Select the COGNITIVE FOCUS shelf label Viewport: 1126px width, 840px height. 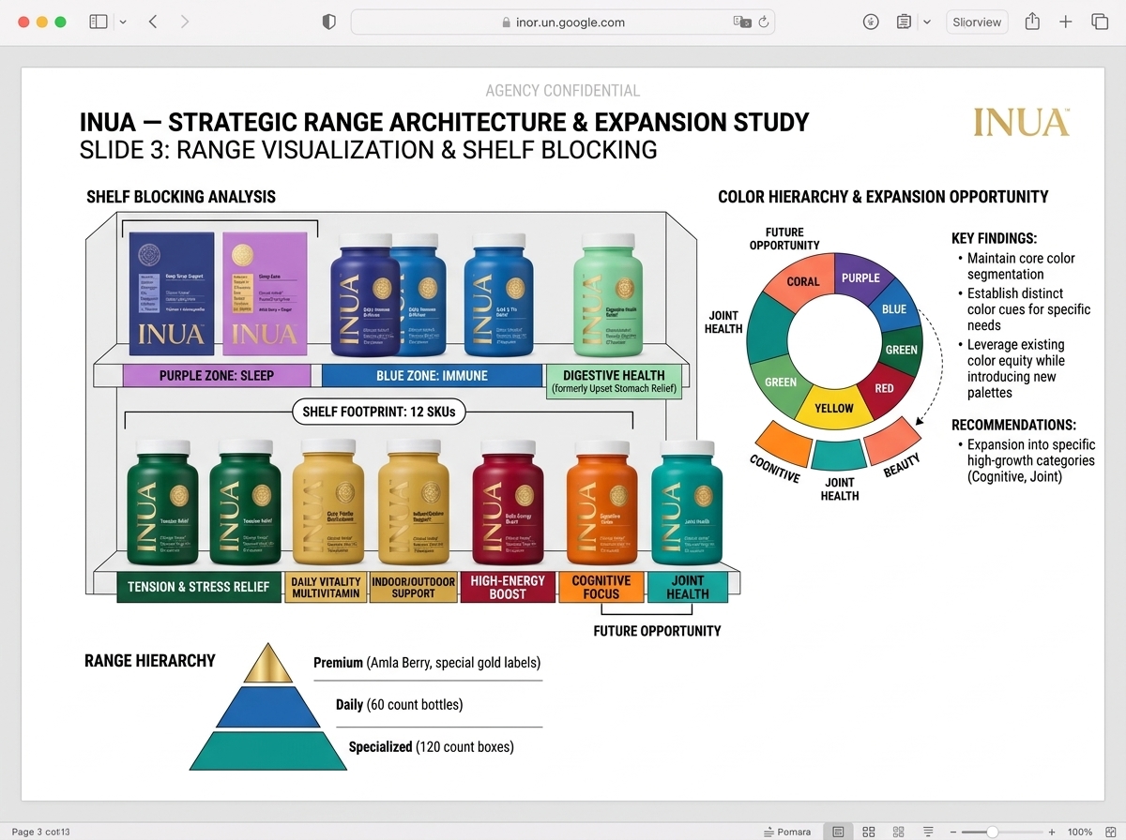pyautogui.click(x=601, y=587)
